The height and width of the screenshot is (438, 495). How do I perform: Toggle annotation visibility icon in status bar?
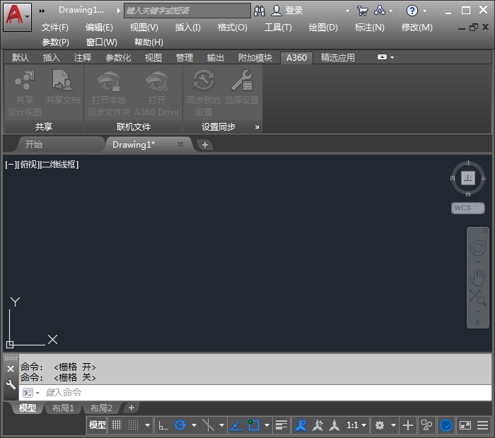pos(301,425)
